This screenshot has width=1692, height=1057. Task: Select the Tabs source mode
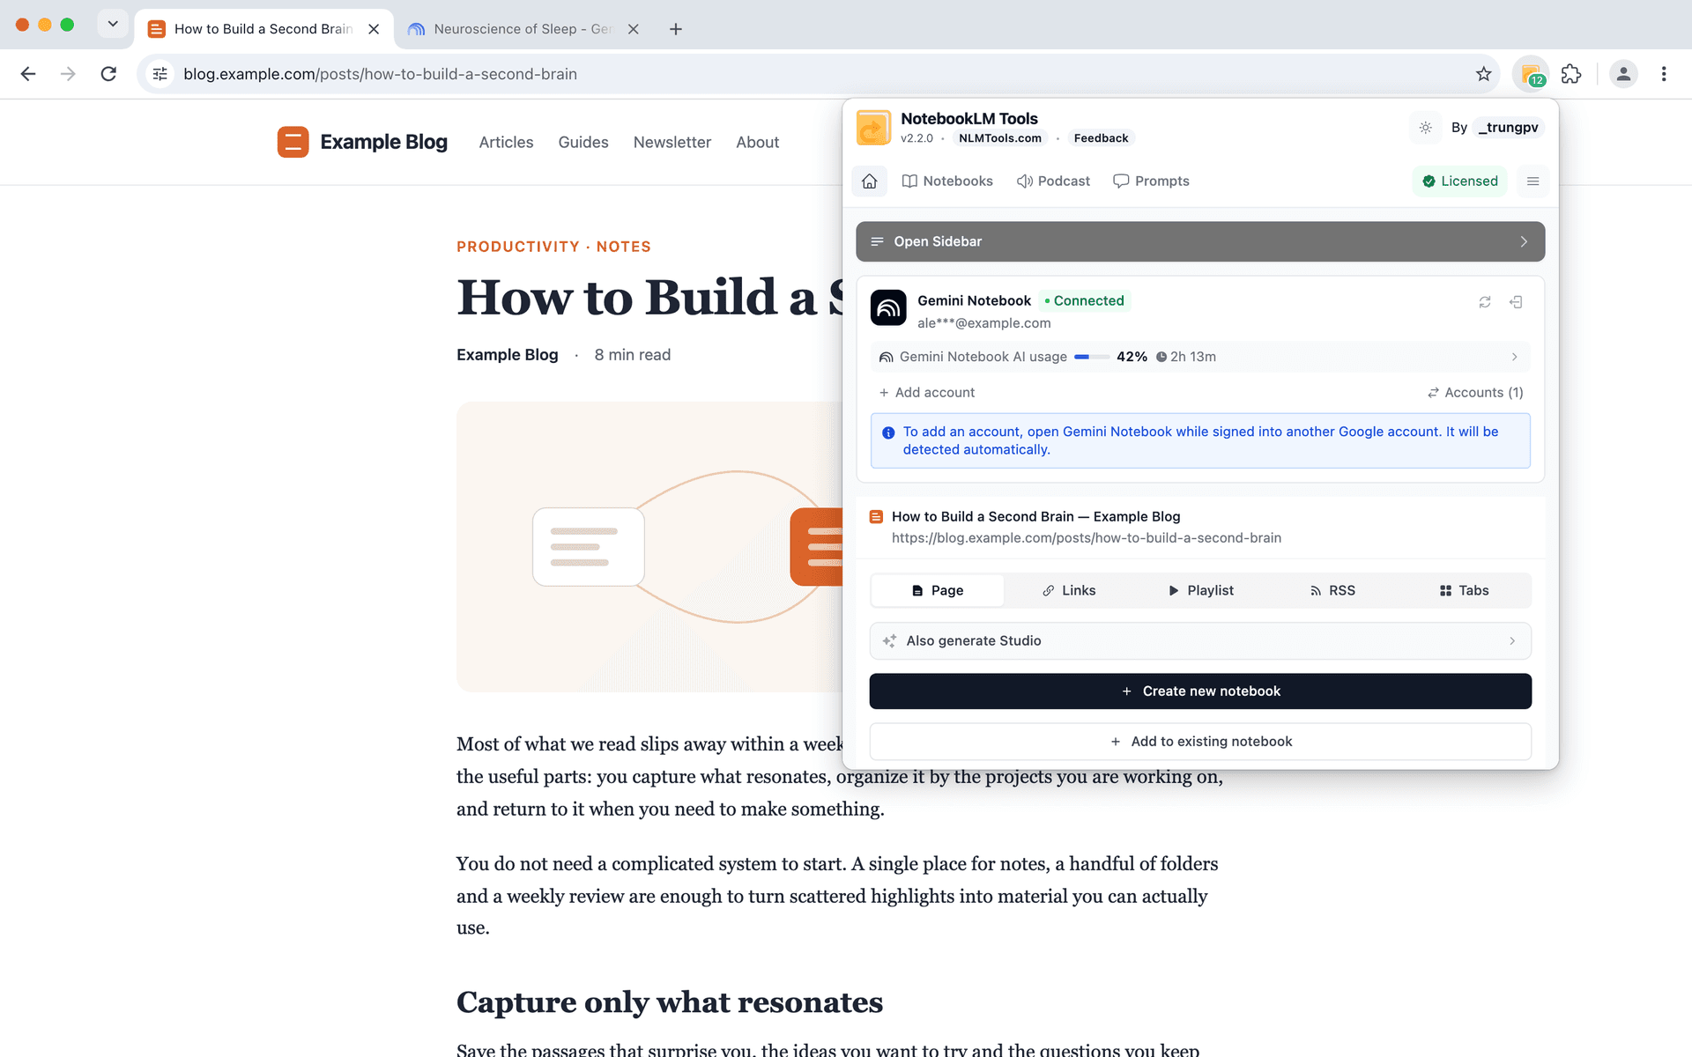[x=1464, y=590]
